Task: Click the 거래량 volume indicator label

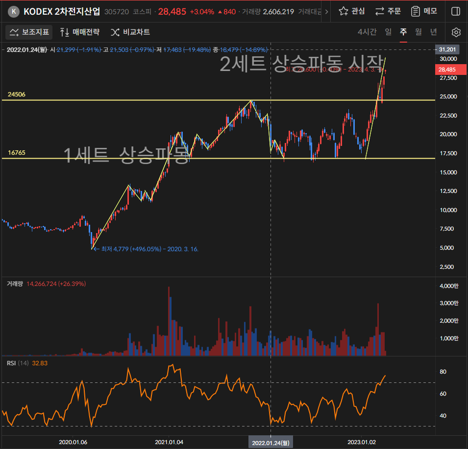Action: pos(15,284)
